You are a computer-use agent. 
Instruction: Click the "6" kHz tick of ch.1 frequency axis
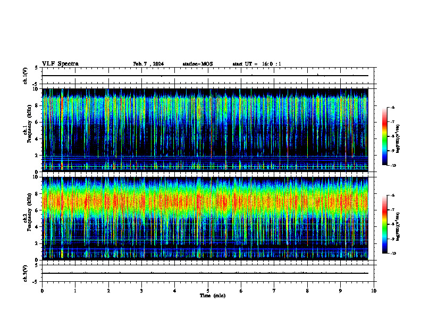(x=37, y=122)
